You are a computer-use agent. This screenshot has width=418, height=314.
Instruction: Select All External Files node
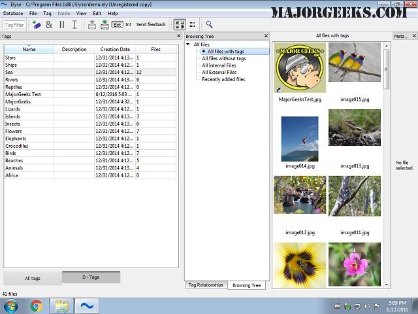point(219,72)
